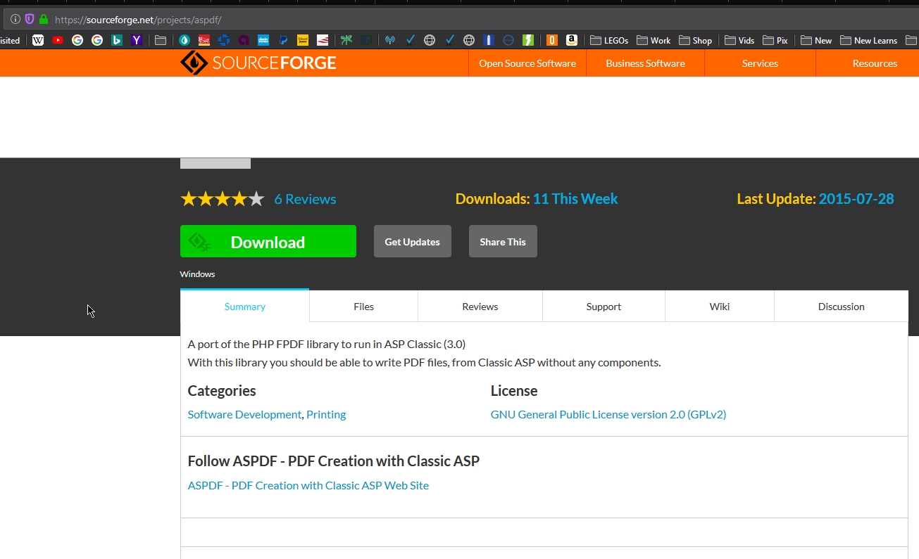Open the LEGOs bookmarks folder
919x559 pixels.
click(608, 40)
